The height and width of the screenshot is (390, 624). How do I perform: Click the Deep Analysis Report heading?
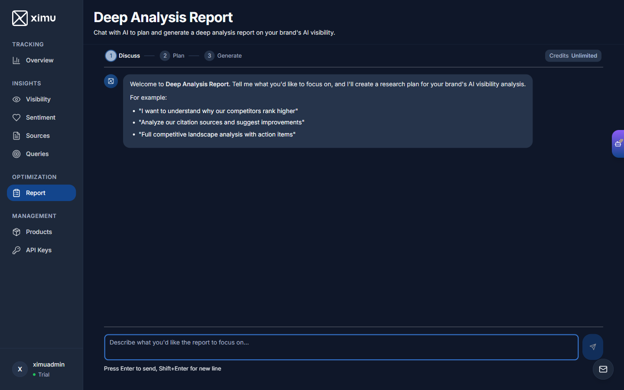(x=163, y=17)
